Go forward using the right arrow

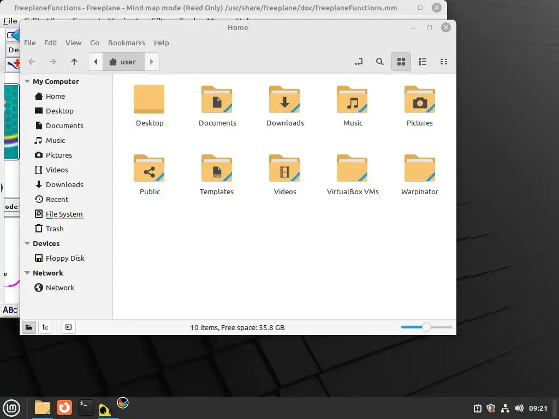53,62
